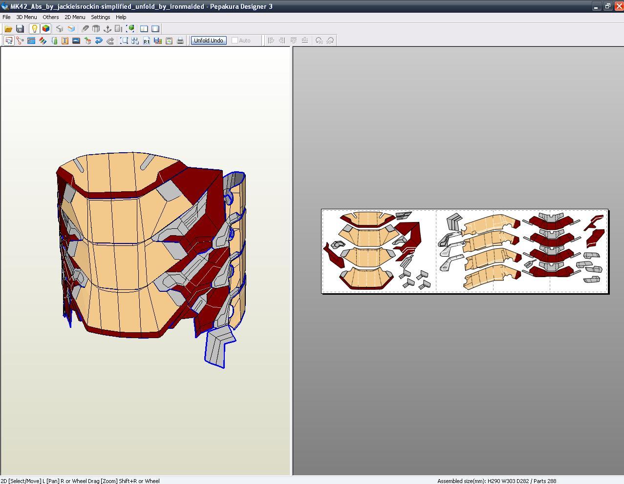
Task: Click the rotate 90 clockwise icon
Action: coord(330,40)
